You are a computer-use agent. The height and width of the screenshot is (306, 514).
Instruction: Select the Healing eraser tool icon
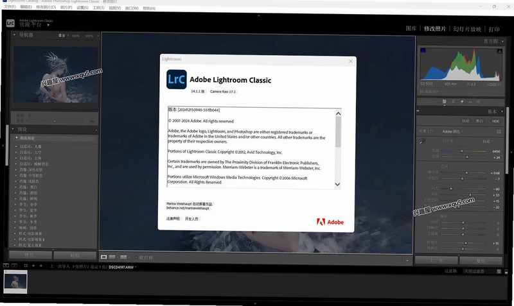[x=461, y=102]
